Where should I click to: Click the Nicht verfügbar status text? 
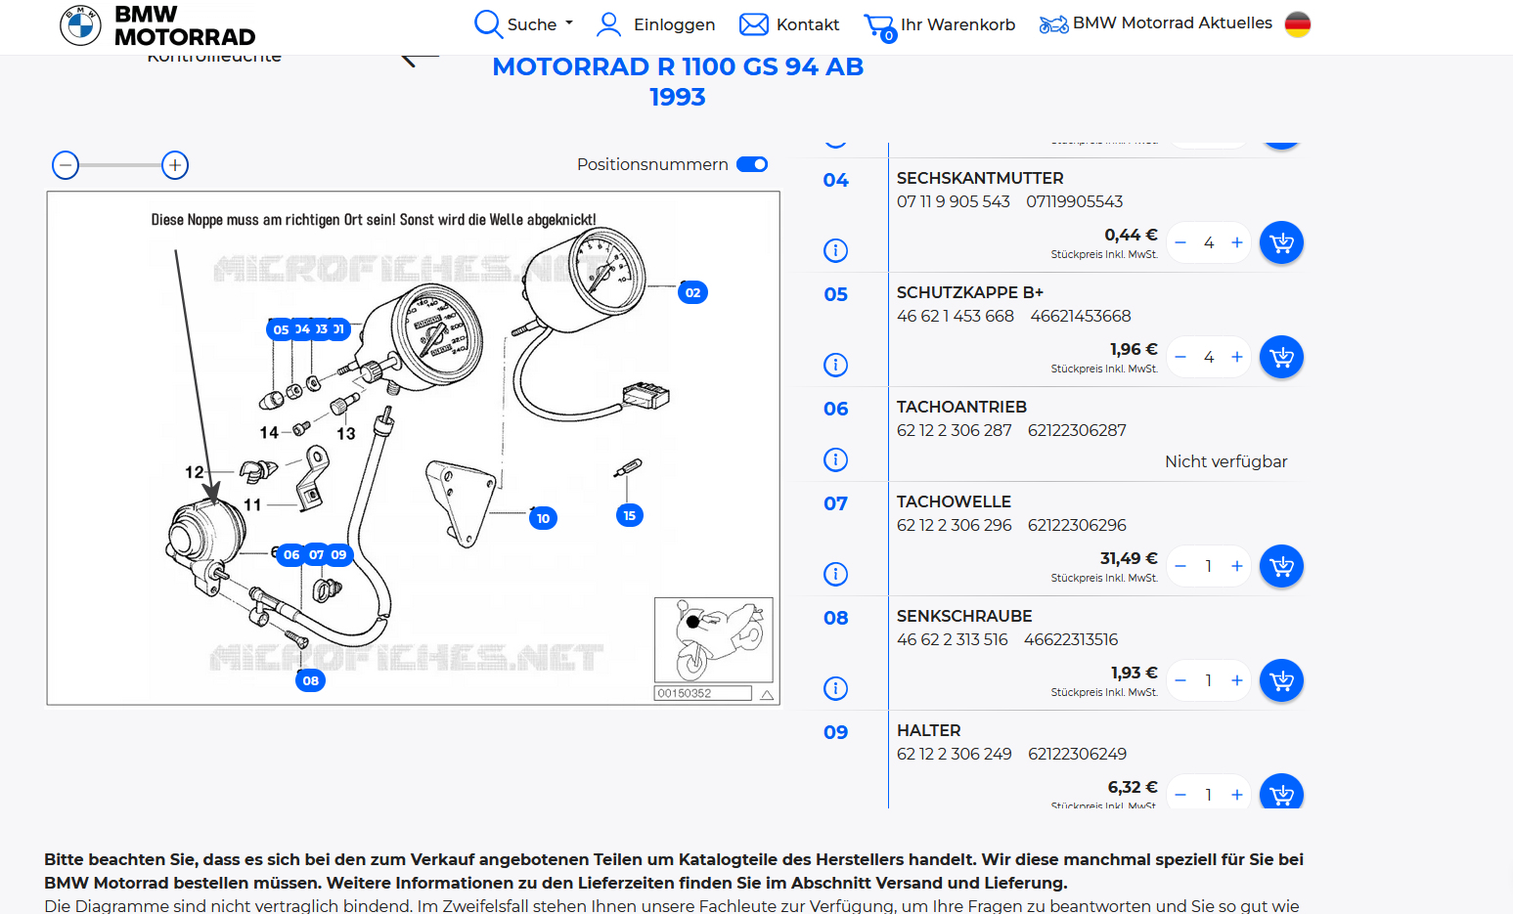pyautogui.click(x=1225, y=461)
